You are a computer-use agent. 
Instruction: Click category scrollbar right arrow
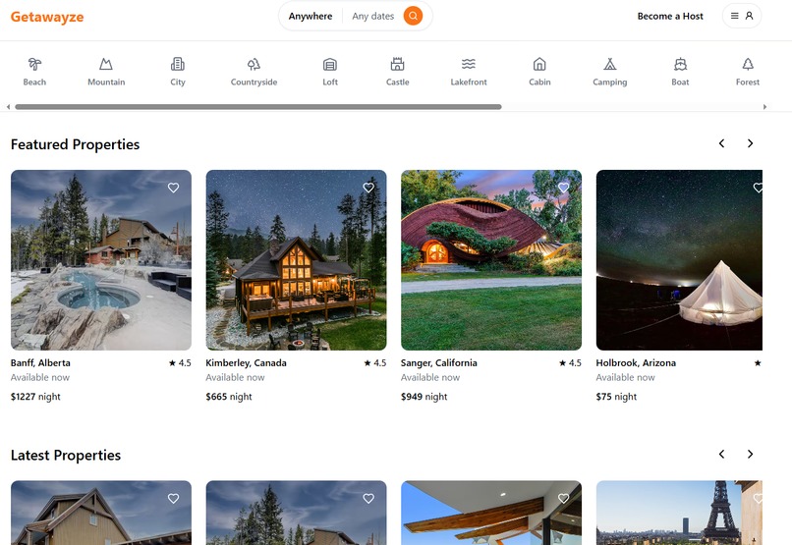coord(764,107)
